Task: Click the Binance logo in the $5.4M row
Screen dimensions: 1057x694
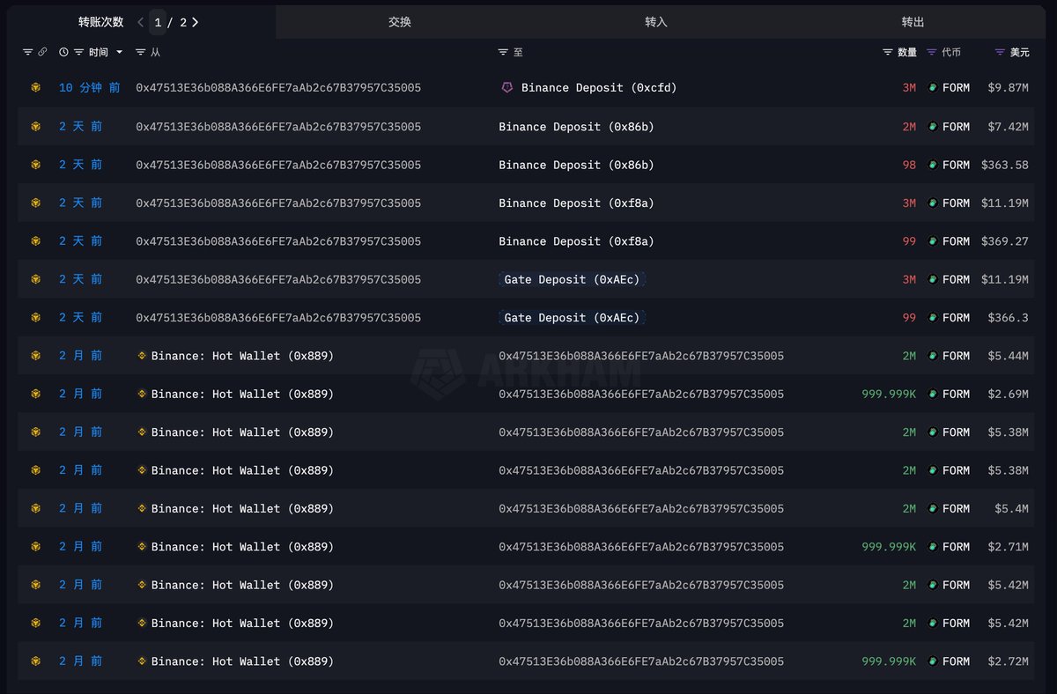Action: pyautogui.click(x=143, y=508)
